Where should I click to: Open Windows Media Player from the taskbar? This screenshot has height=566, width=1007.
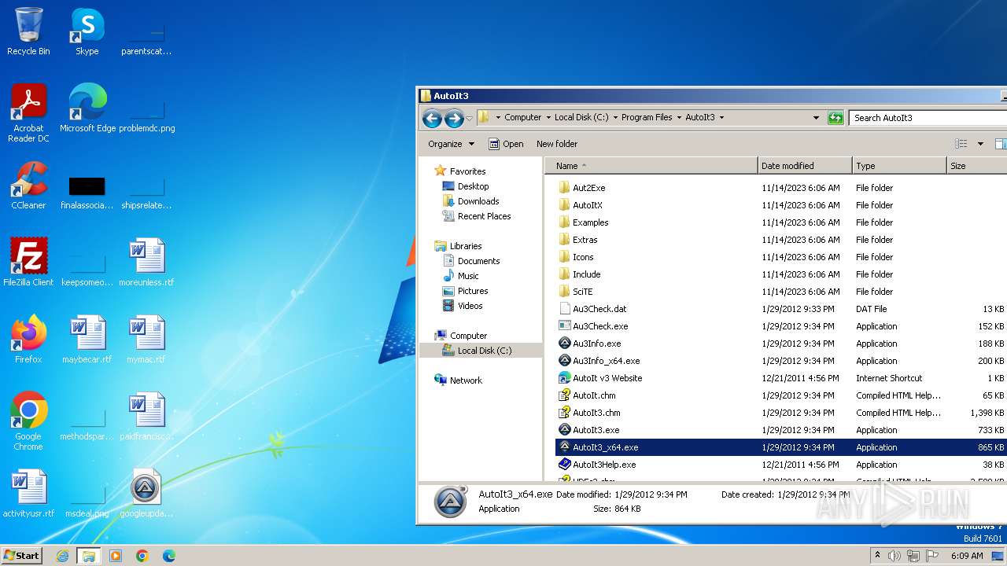pyautogui.click(x=116, y=556)
